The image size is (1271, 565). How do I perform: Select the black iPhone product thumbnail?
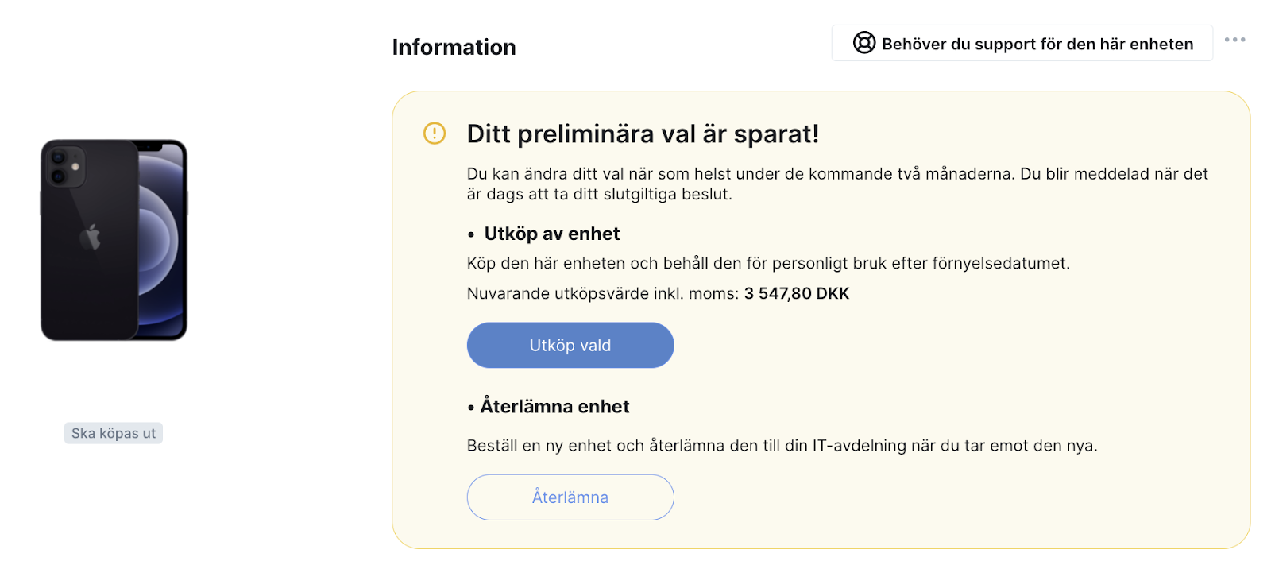[x=114, y=240]
